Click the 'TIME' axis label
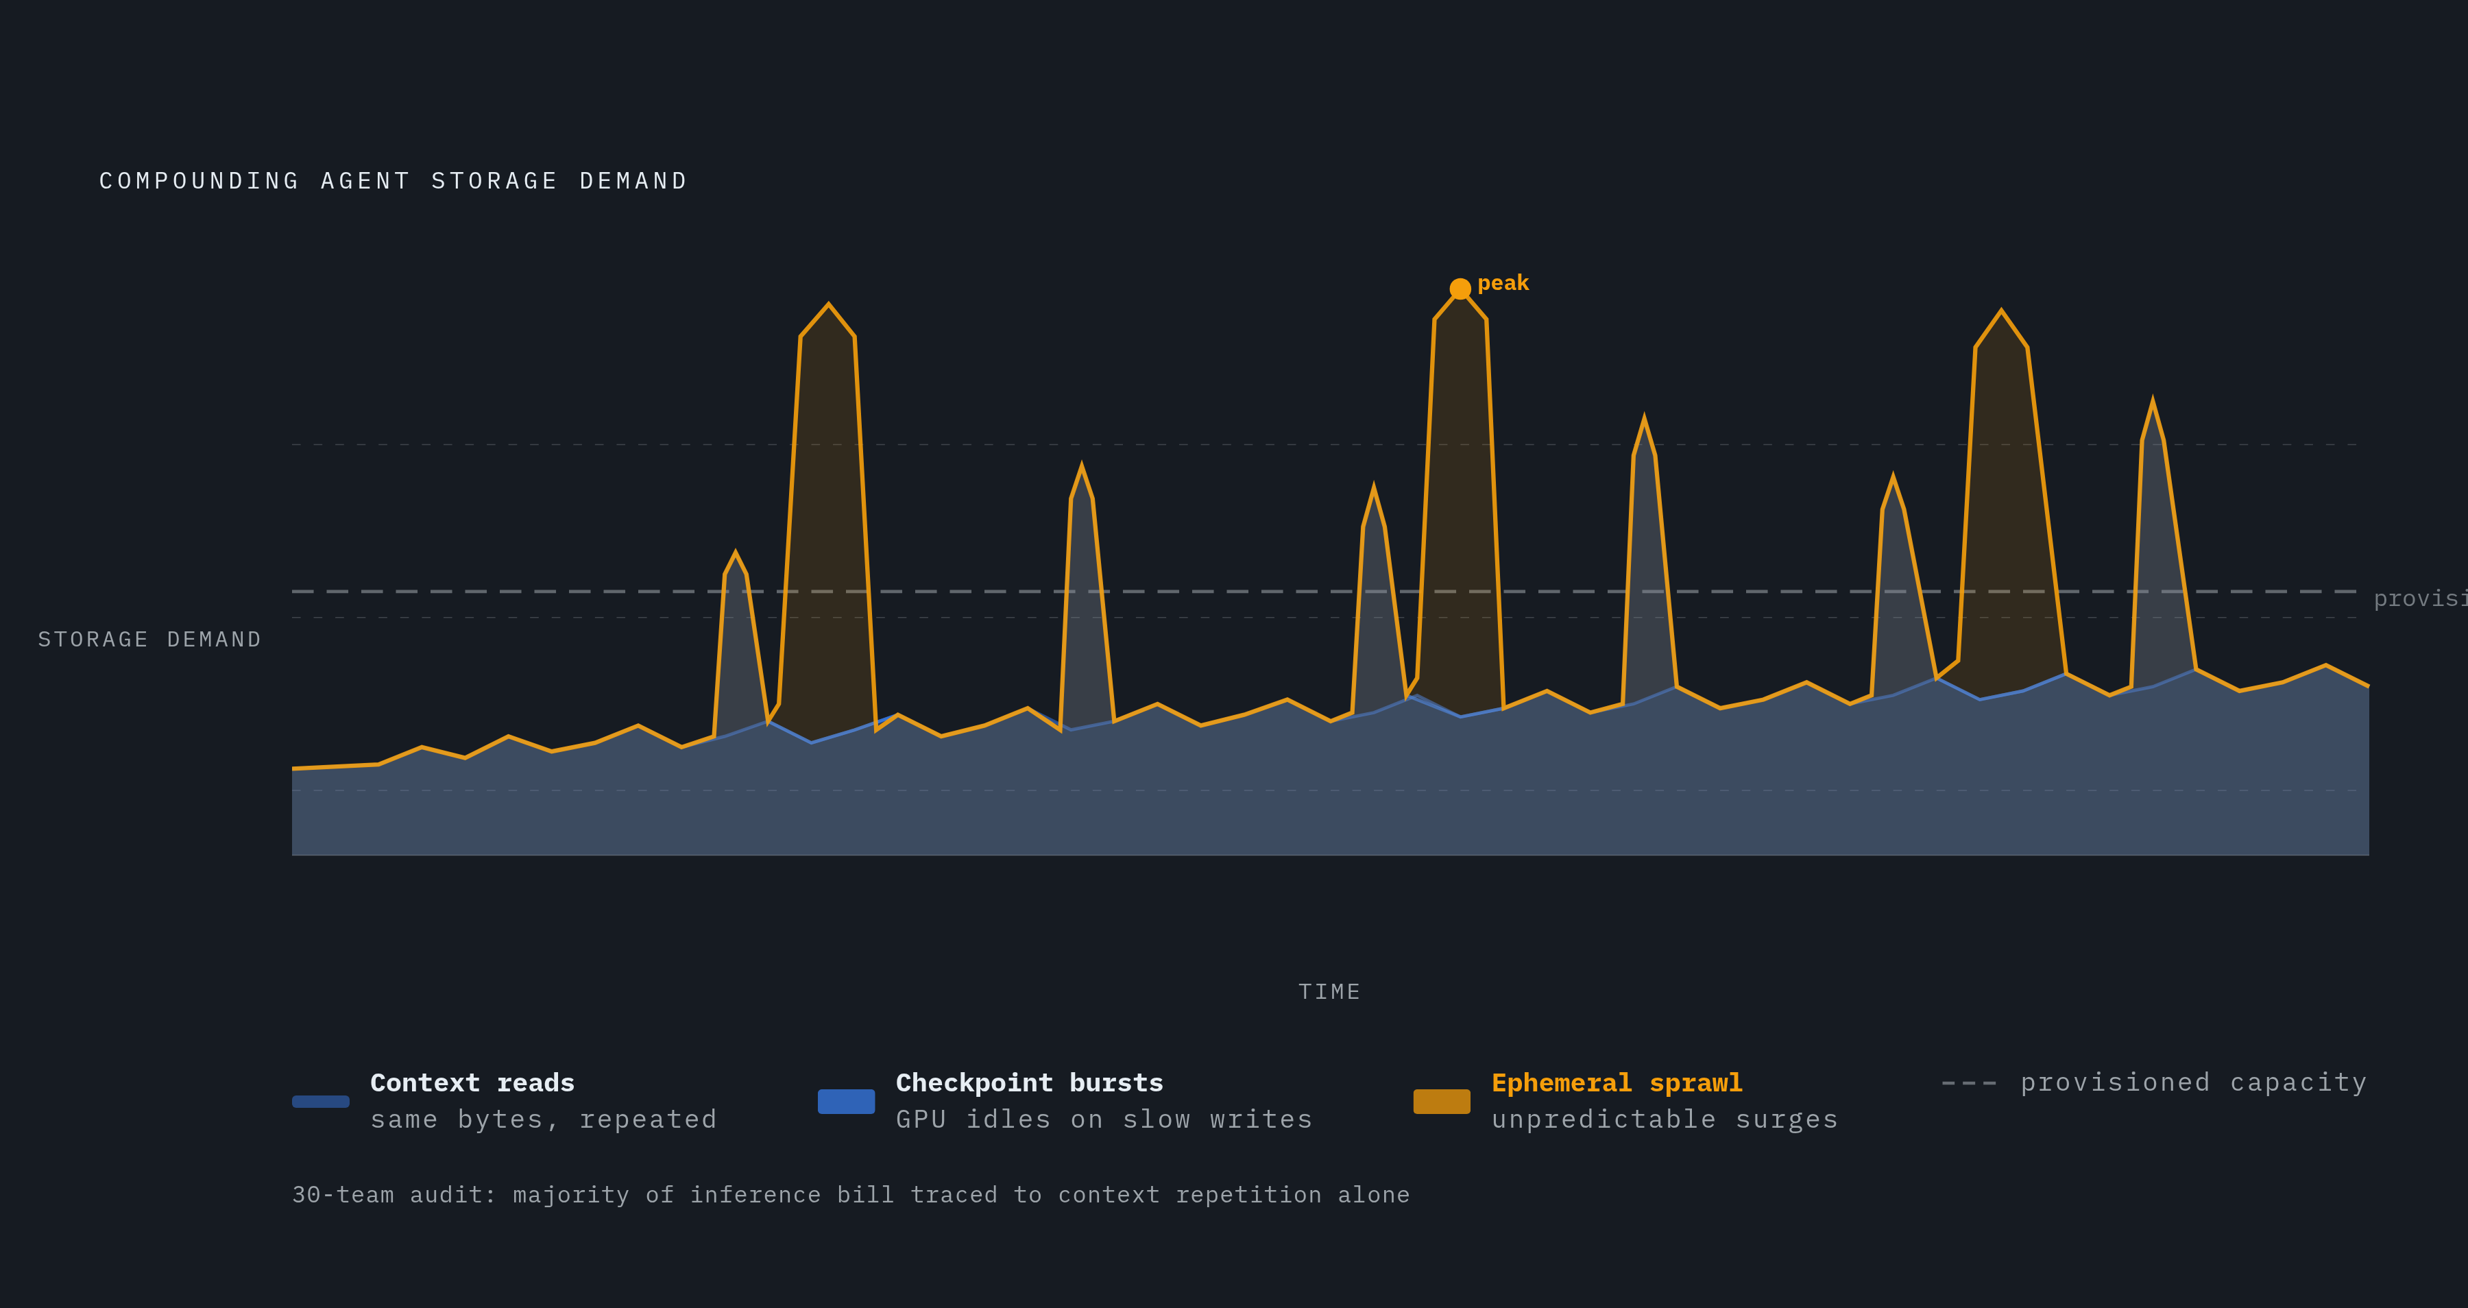The width and height of the screenshot is (2468, 1308). tap(1330, 992)
